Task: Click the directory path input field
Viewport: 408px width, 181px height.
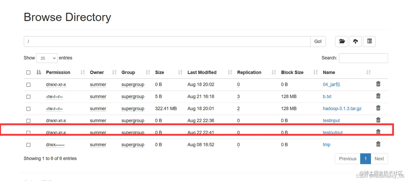Action: click(x=167, y=41)
